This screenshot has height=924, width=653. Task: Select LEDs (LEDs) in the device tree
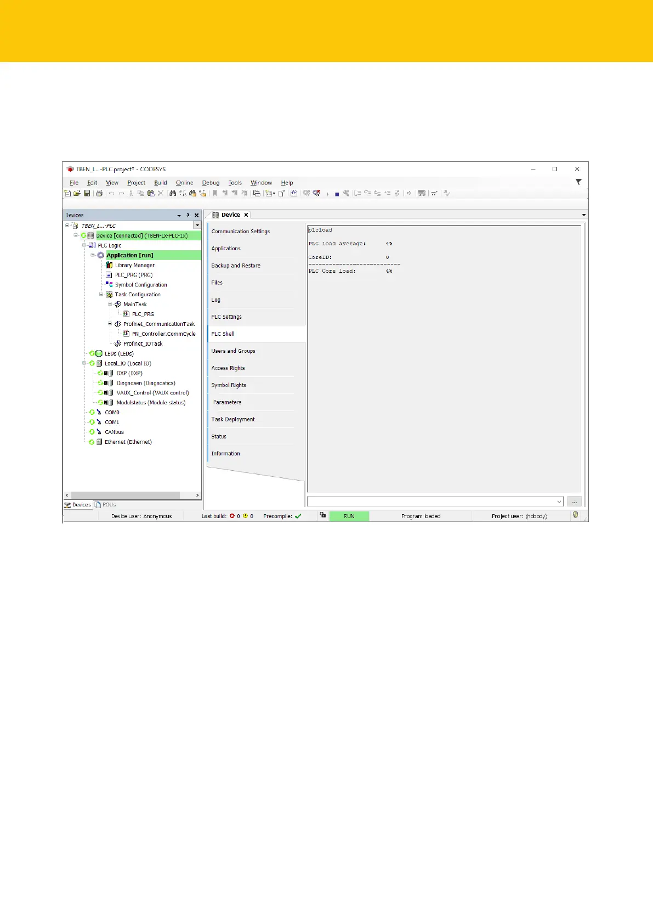(119, 353)
